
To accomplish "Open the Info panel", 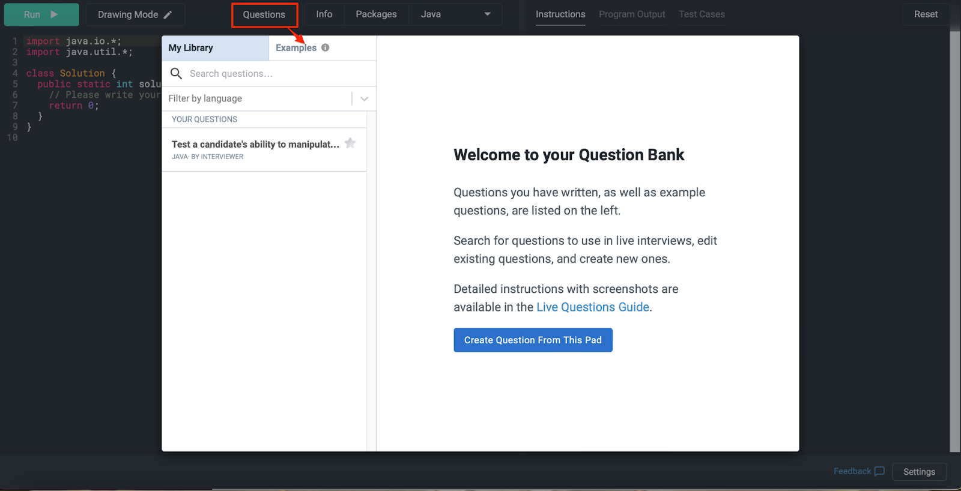I will 324,14.
